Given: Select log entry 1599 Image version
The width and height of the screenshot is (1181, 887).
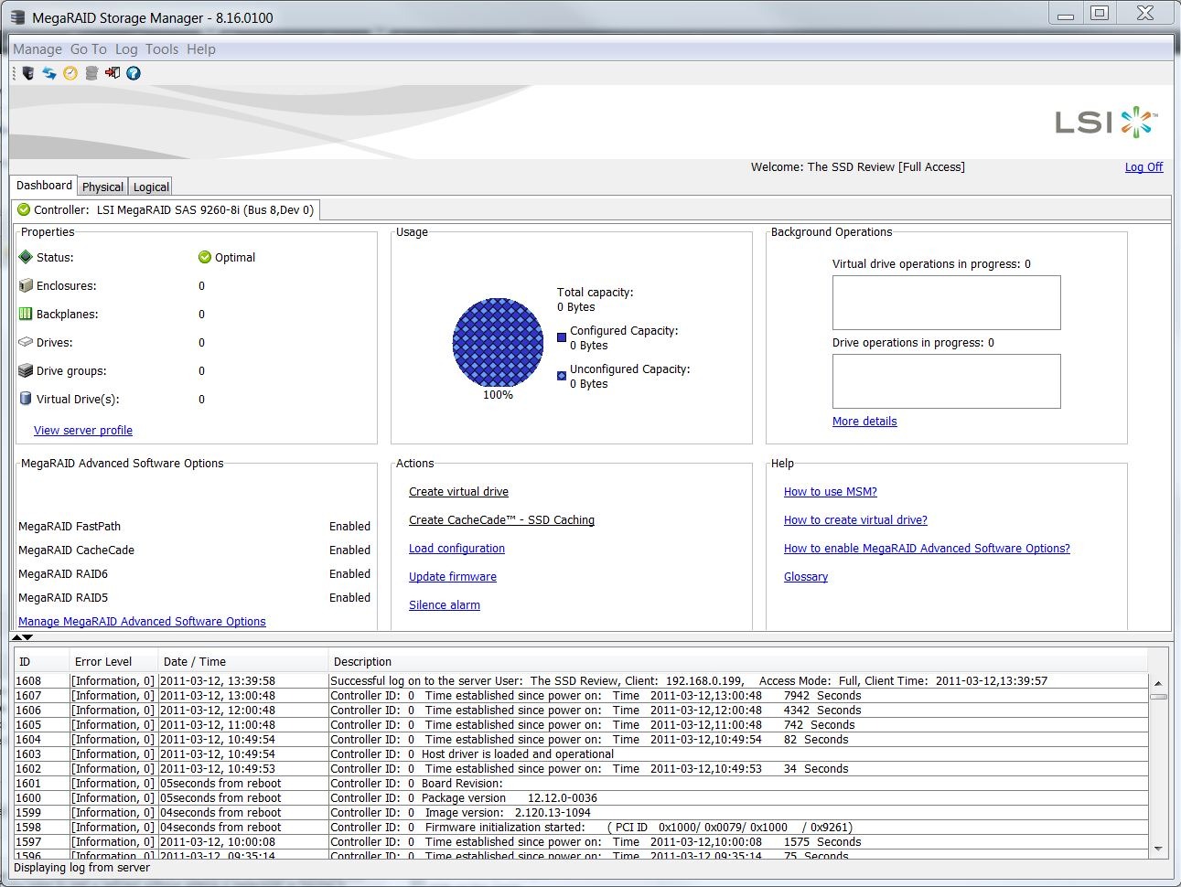Looking at the screenshot, I should [x=581, y=813].
